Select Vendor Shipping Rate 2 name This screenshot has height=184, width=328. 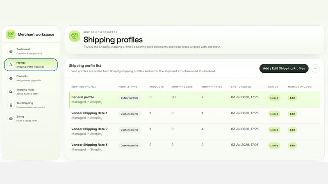pos(89,129)
